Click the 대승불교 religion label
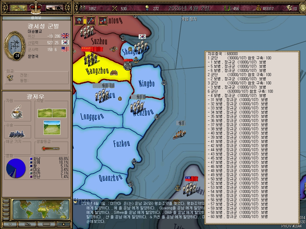The width and height of the screenshot is (306, 229). click(x=35, y=31)
